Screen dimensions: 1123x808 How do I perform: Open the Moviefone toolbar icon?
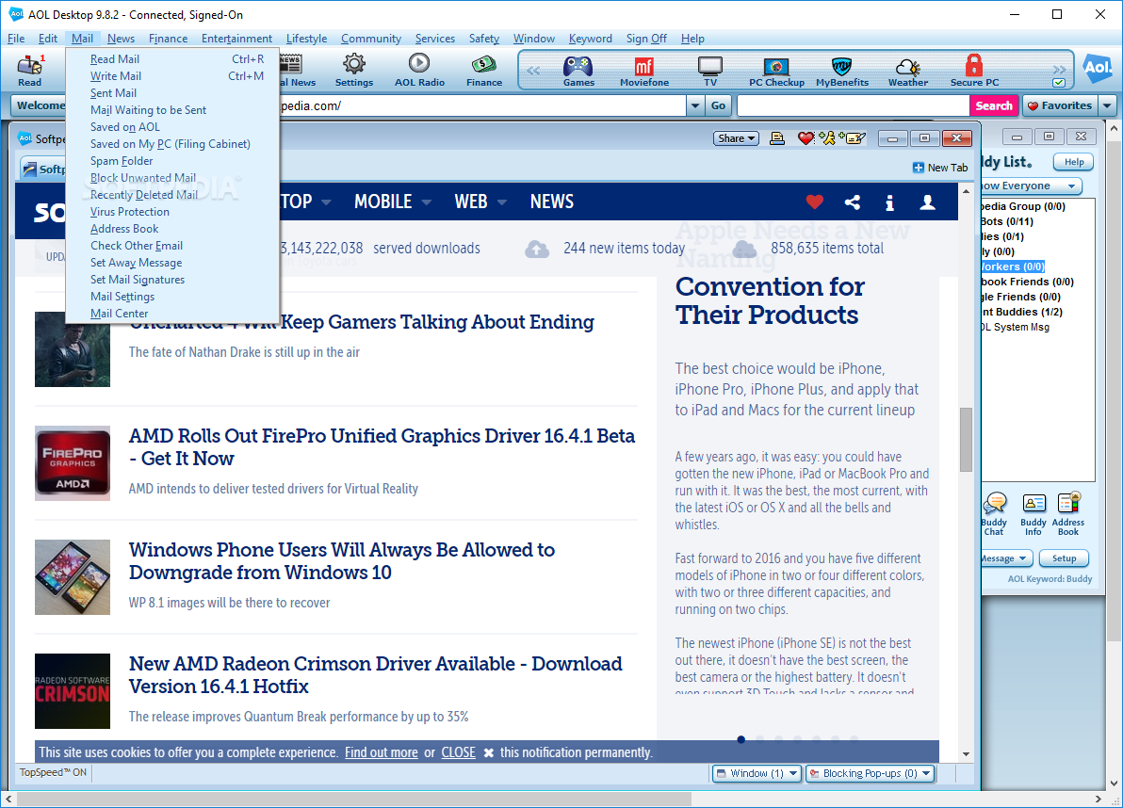point(644,71)
